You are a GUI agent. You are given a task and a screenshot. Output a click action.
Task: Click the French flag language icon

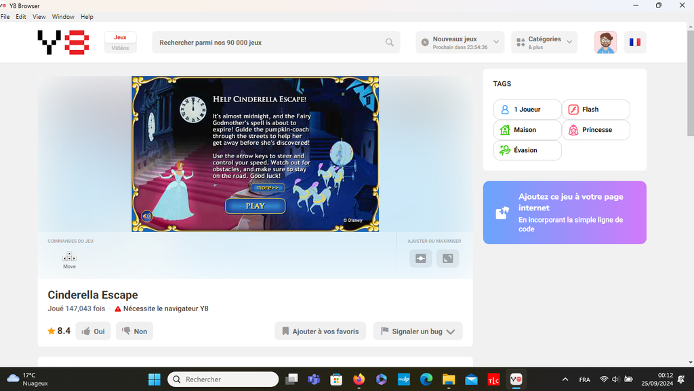click(634, 42)
